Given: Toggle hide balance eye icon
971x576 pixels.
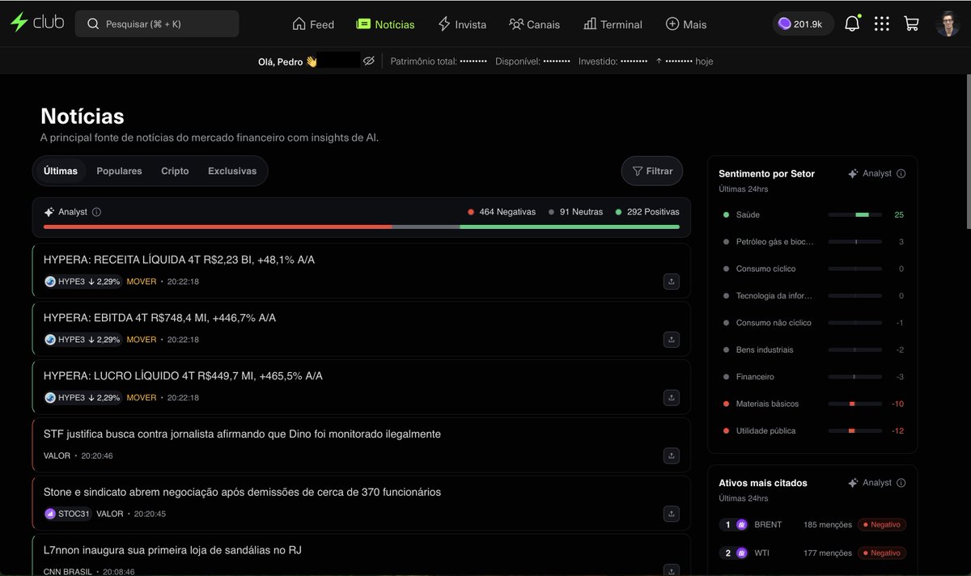Looking at the screenshot, I should (369, 61).
